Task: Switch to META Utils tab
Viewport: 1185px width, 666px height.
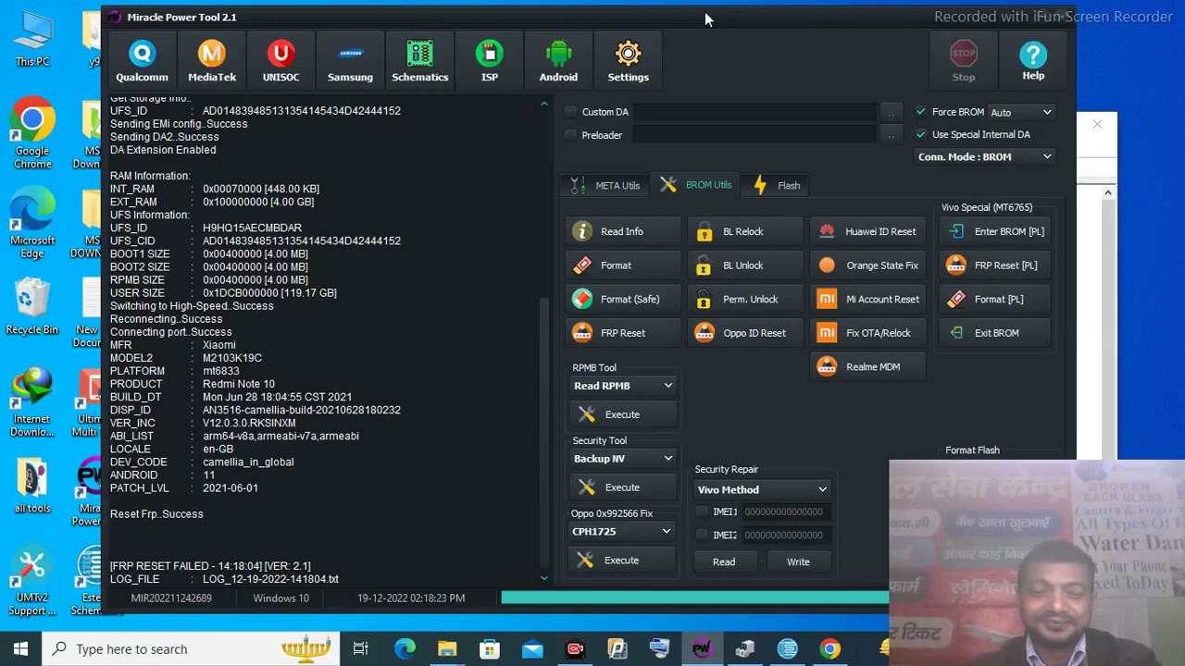Action: [605, 185]
